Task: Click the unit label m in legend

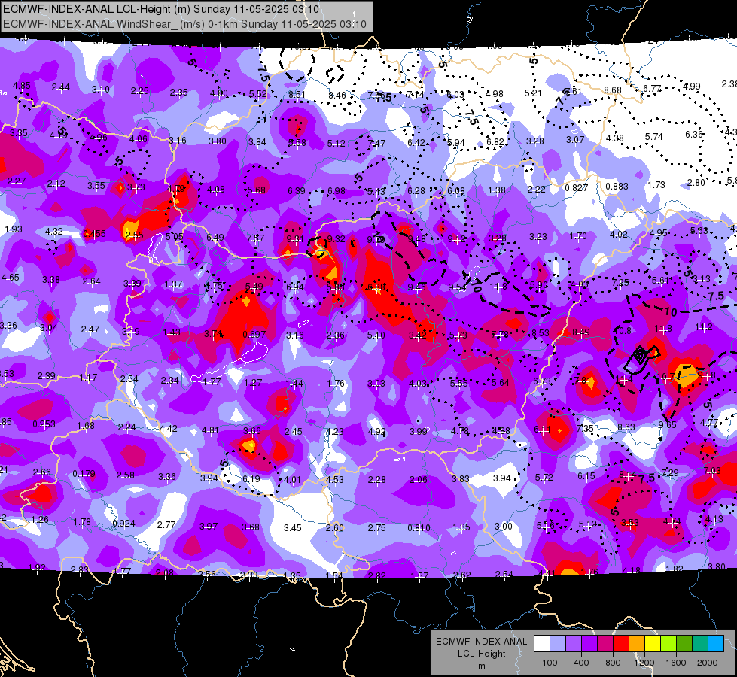Action: coord(481,666)
